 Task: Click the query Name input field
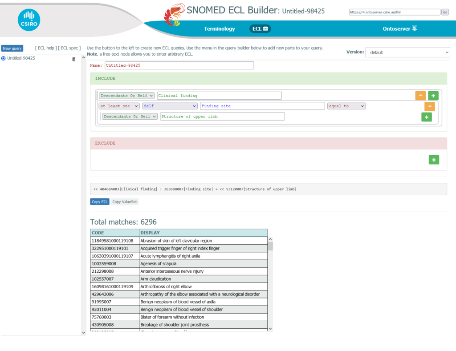click(179, 65)
